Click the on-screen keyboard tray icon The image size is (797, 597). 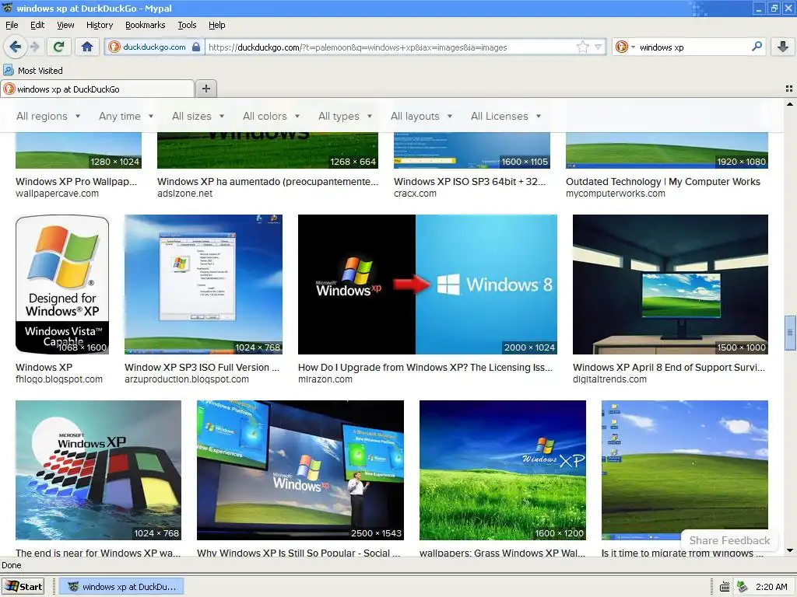tap(725, 587)
